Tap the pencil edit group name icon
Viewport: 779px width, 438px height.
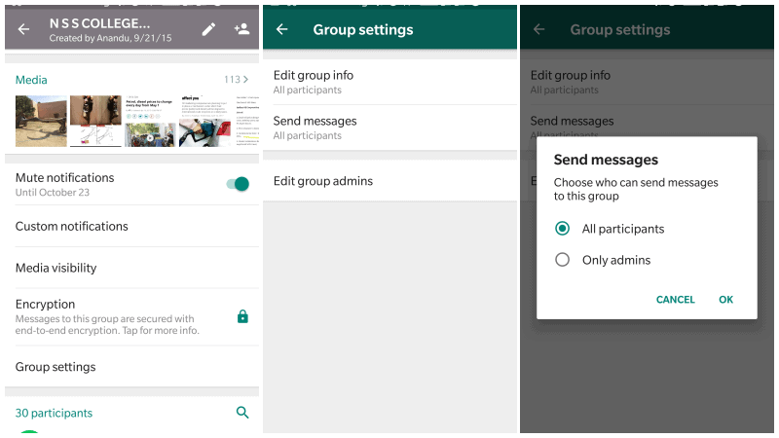208,29
